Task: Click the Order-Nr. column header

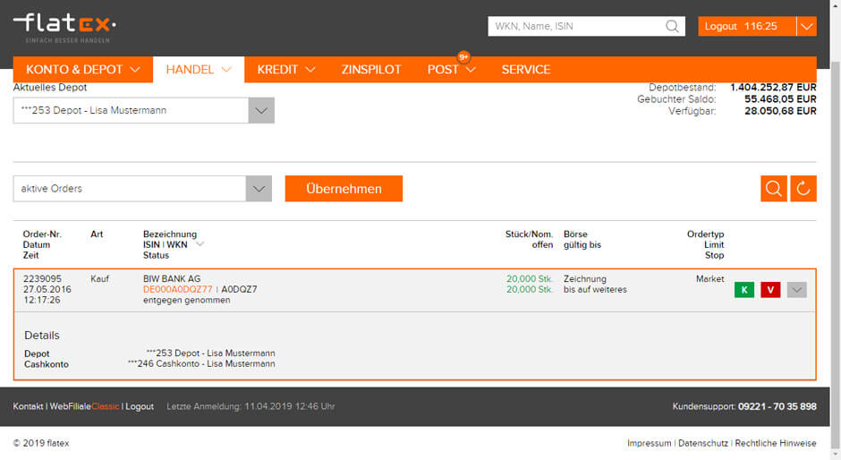Action: pos(42,234)
